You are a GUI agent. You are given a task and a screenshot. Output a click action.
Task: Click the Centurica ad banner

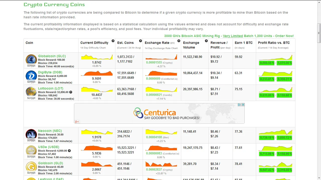click(159, 113)
